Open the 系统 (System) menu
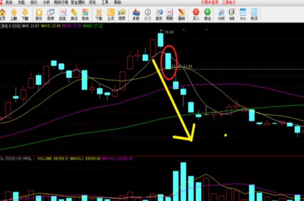Screen dimensions: 304x201 [x=9, y=2]
